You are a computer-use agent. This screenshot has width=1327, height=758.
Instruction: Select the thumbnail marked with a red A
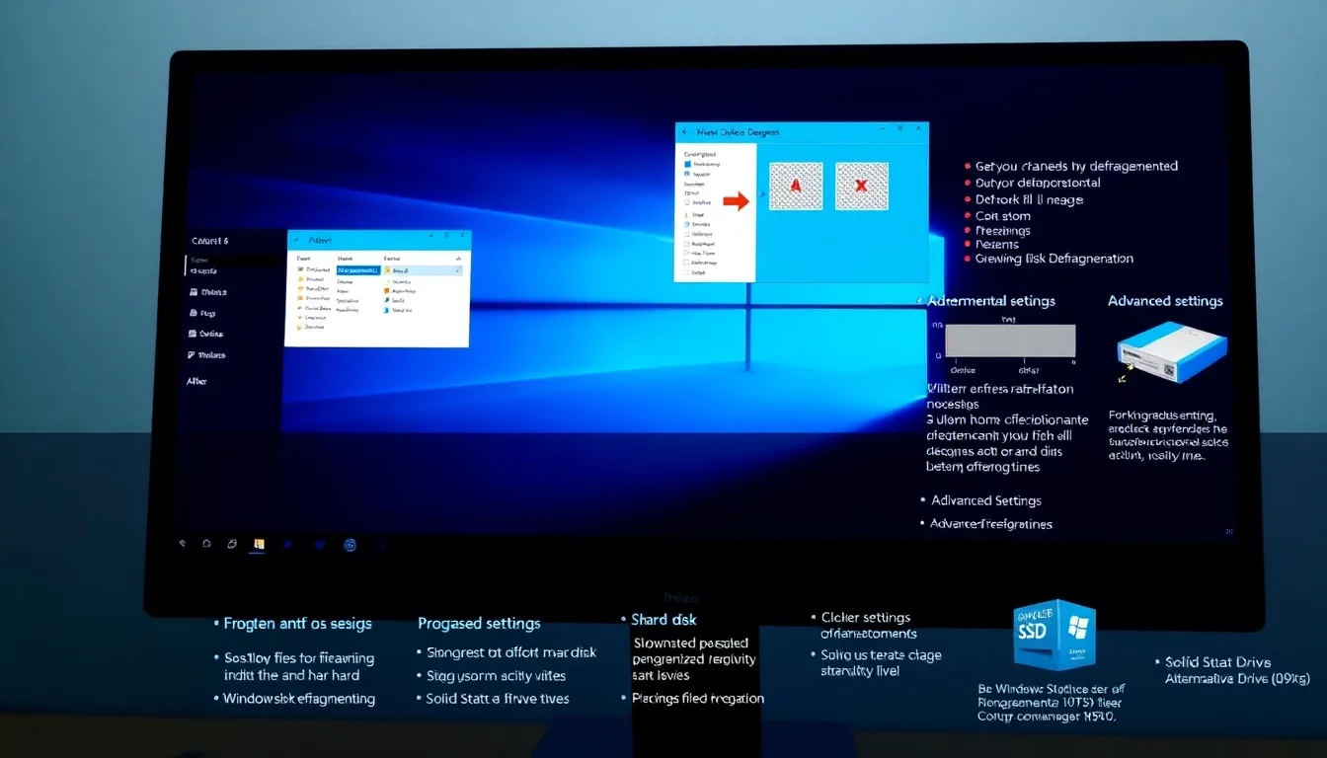point(796,186)
